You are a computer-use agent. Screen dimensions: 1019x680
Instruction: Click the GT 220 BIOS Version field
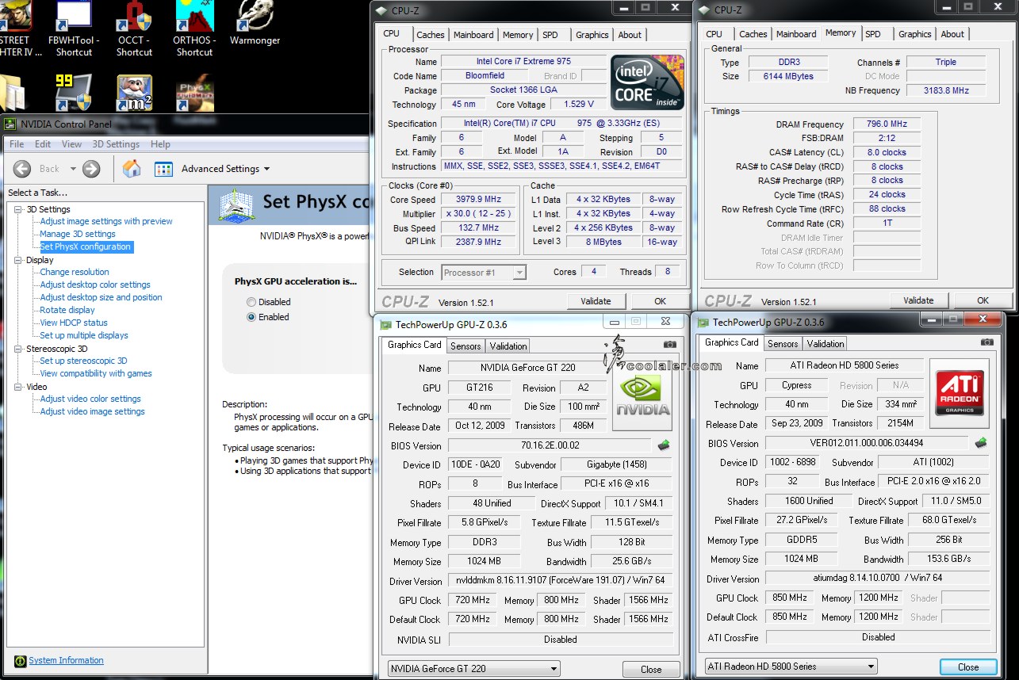(550, 445)
